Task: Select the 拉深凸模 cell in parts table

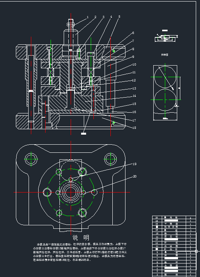Action: (x=171, y=227)
